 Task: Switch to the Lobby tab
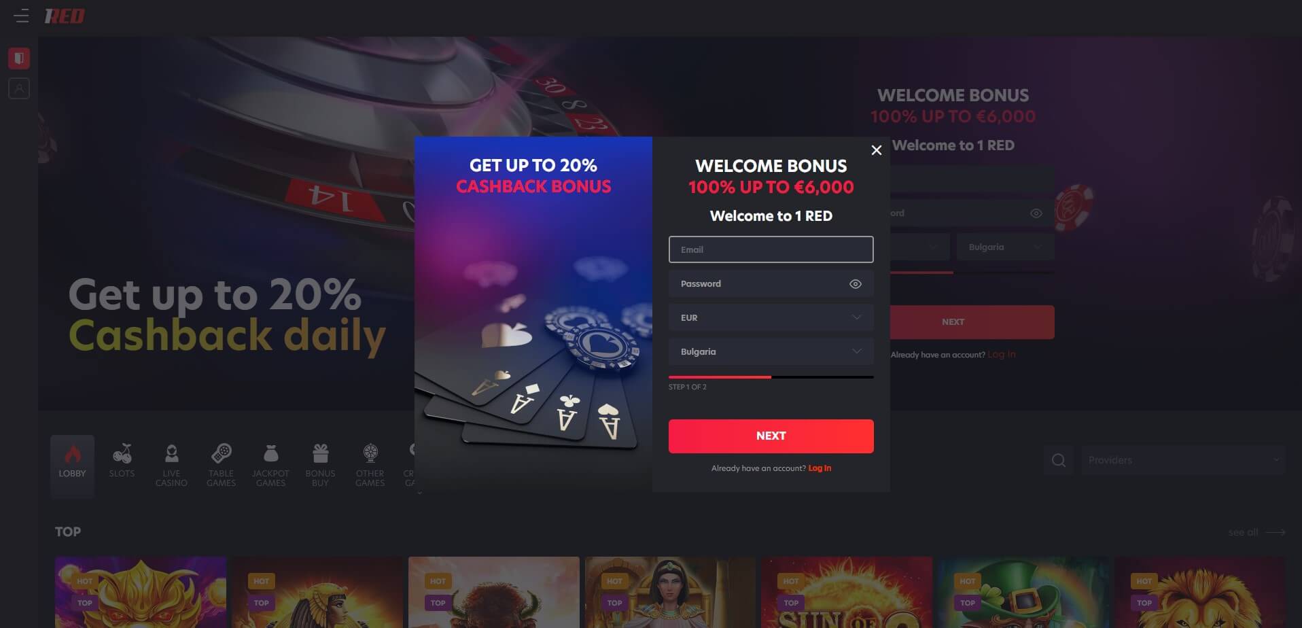pos(72,466)
